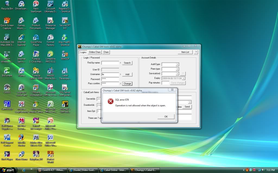The height and width of the screenshot is (173, 278).
Task: Open the Item List button
Action: click(x=185, y=52)
